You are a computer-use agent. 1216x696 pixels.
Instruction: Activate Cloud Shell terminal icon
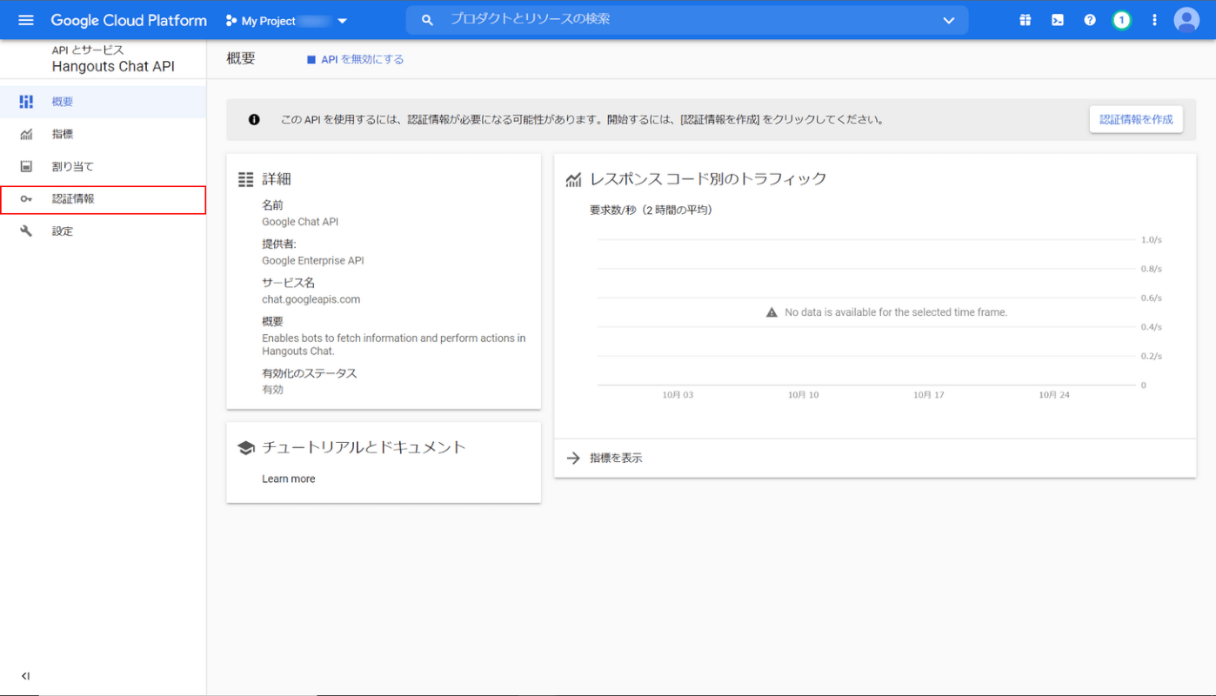(1058, 20)
